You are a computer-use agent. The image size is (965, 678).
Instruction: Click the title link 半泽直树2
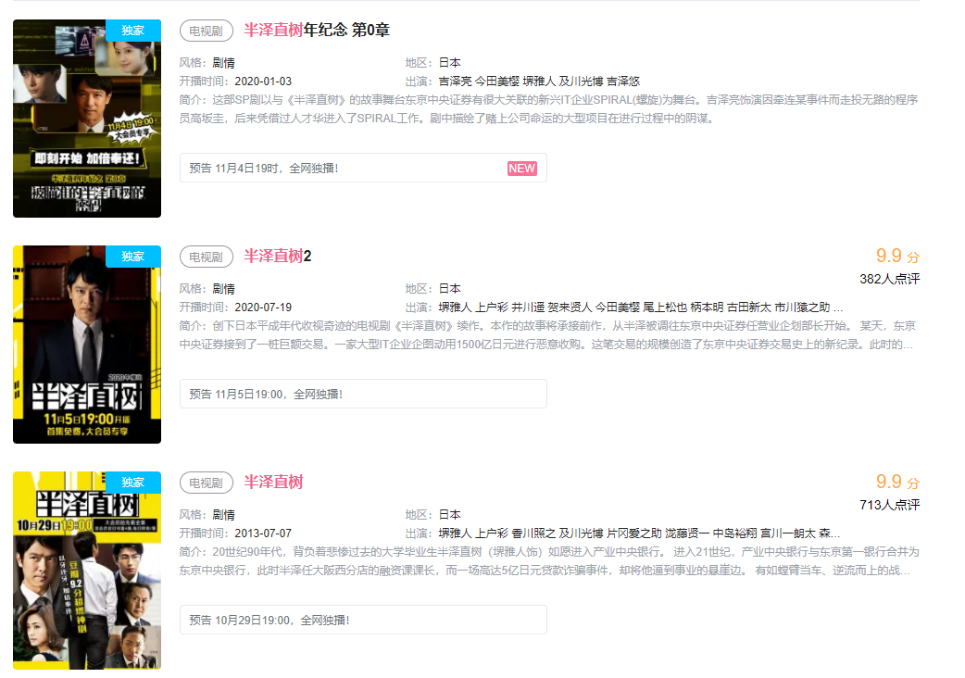click(x=278, y=256)
